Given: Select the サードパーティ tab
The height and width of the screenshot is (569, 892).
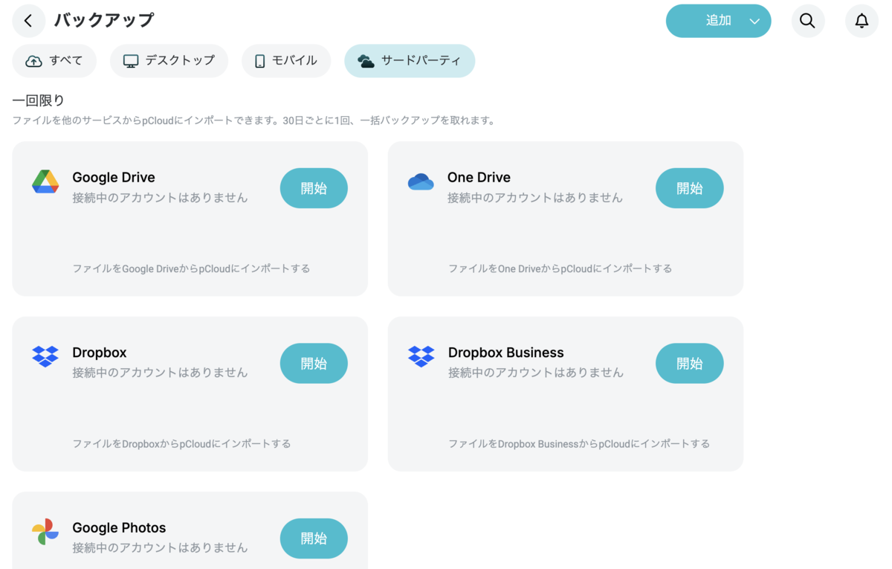Looking at the screenshot, I should click(410, 61).
